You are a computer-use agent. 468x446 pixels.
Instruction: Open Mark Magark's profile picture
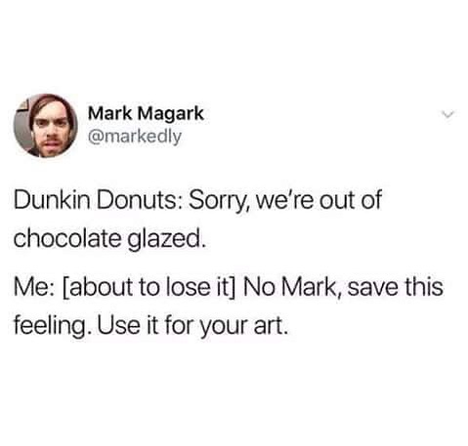[x=46, y=126]
